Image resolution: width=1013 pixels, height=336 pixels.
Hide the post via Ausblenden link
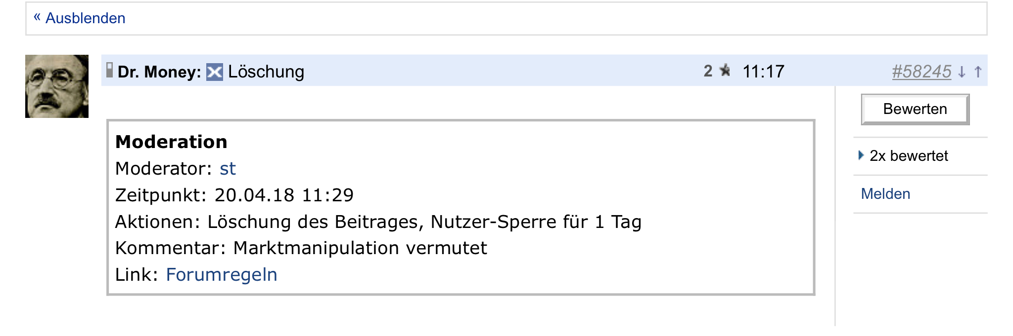tap(85, 18)
